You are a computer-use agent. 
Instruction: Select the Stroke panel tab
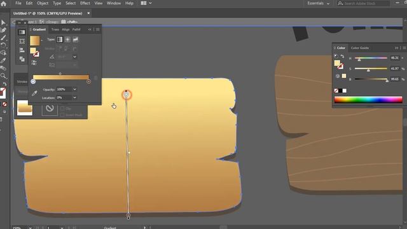22,81
